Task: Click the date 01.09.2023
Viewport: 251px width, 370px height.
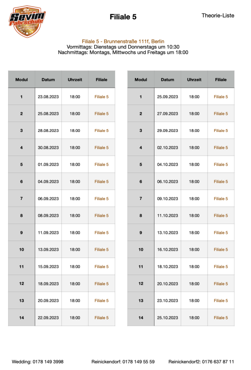Action: (x=48, y=164)
